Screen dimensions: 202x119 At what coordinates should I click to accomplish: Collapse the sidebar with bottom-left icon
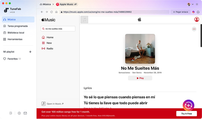tap(11, 113)
